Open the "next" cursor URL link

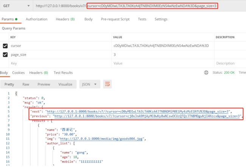pyautogui.click(x=138, y=112)
